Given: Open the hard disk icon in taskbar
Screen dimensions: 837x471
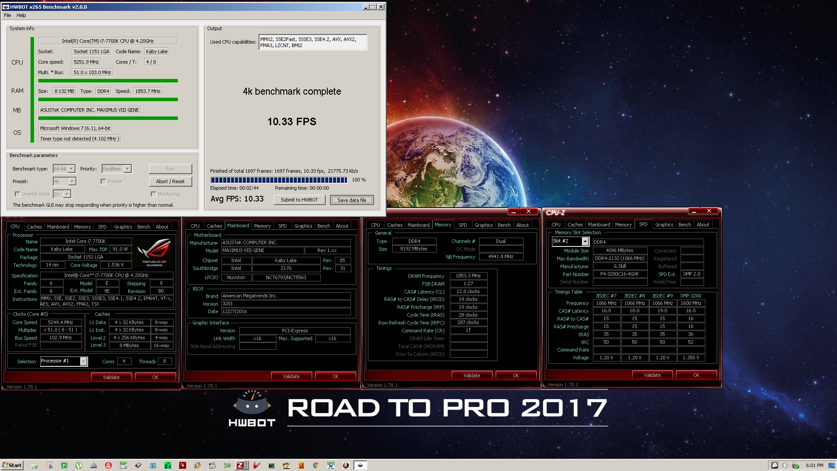Looking at the screenshot, I should point(138,465).
